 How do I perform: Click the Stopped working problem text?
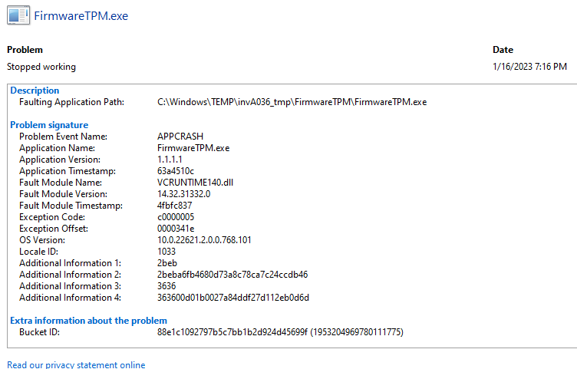tap(41, 67)
